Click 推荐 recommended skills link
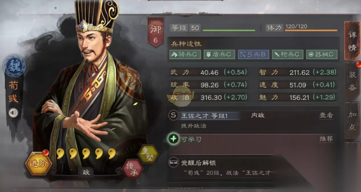This screenshot has height=192, width=361. coord(326,139)
